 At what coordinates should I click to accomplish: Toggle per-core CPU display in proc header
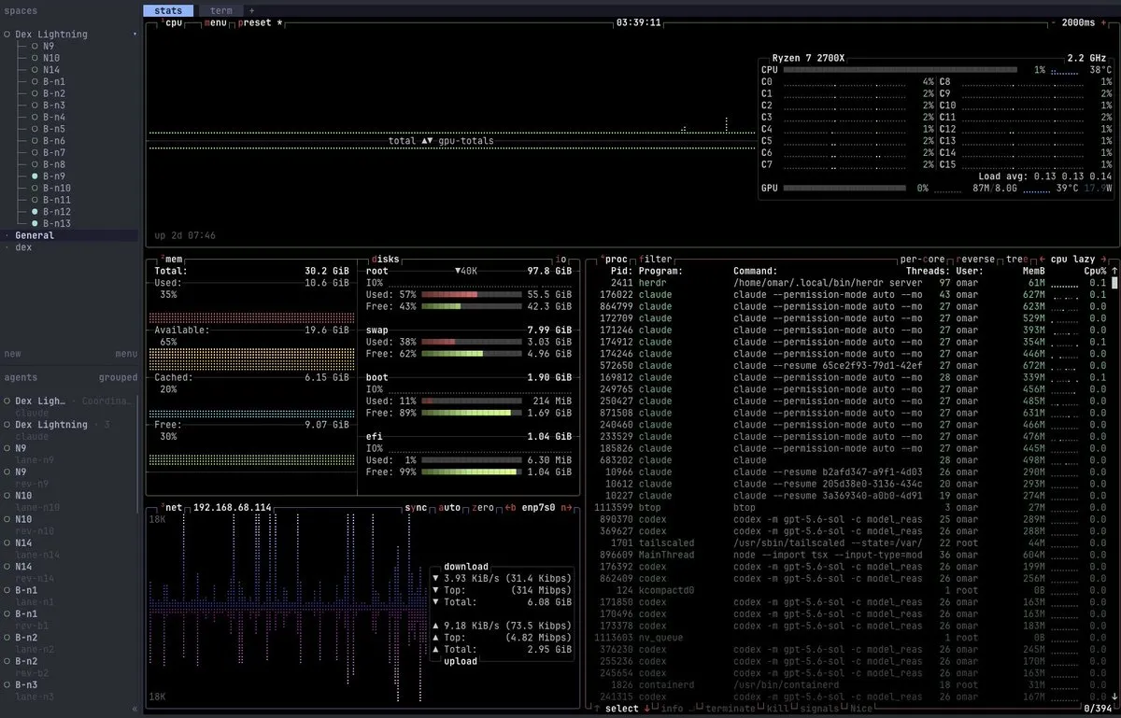922,259
